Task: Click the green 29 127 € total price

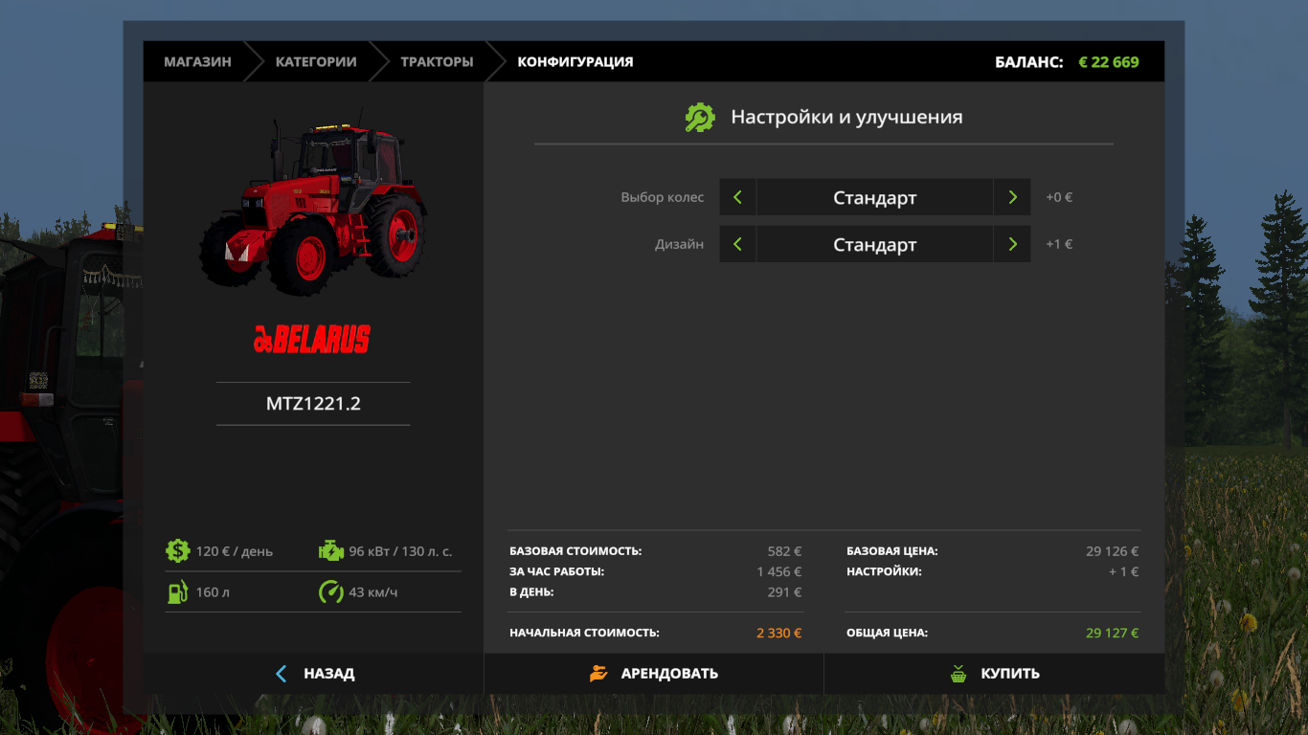Action: [1113, 633]
